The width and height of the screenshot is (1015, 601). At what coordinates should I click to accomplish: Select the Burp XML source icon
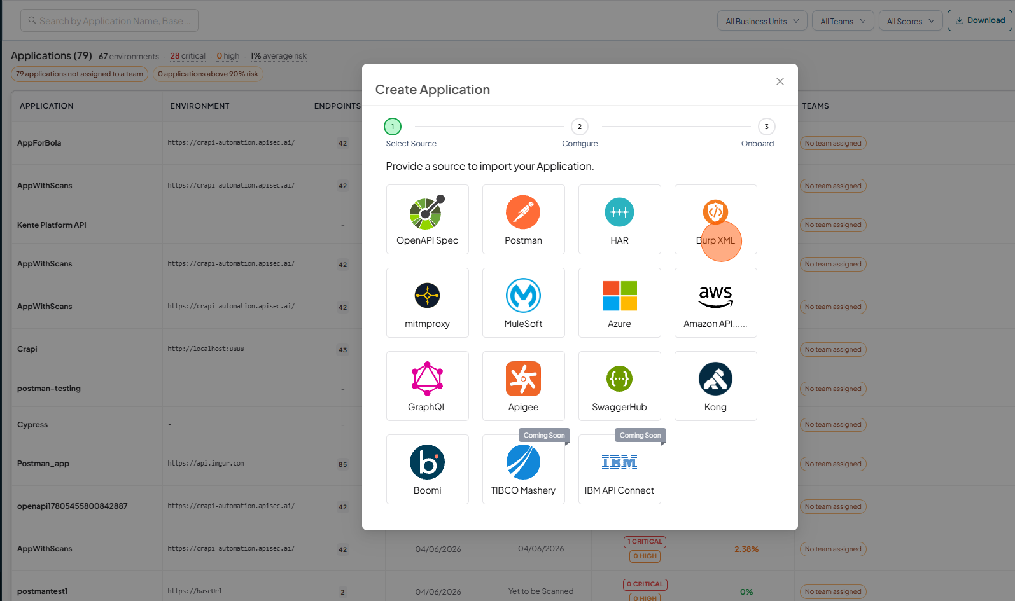(715, 212)
